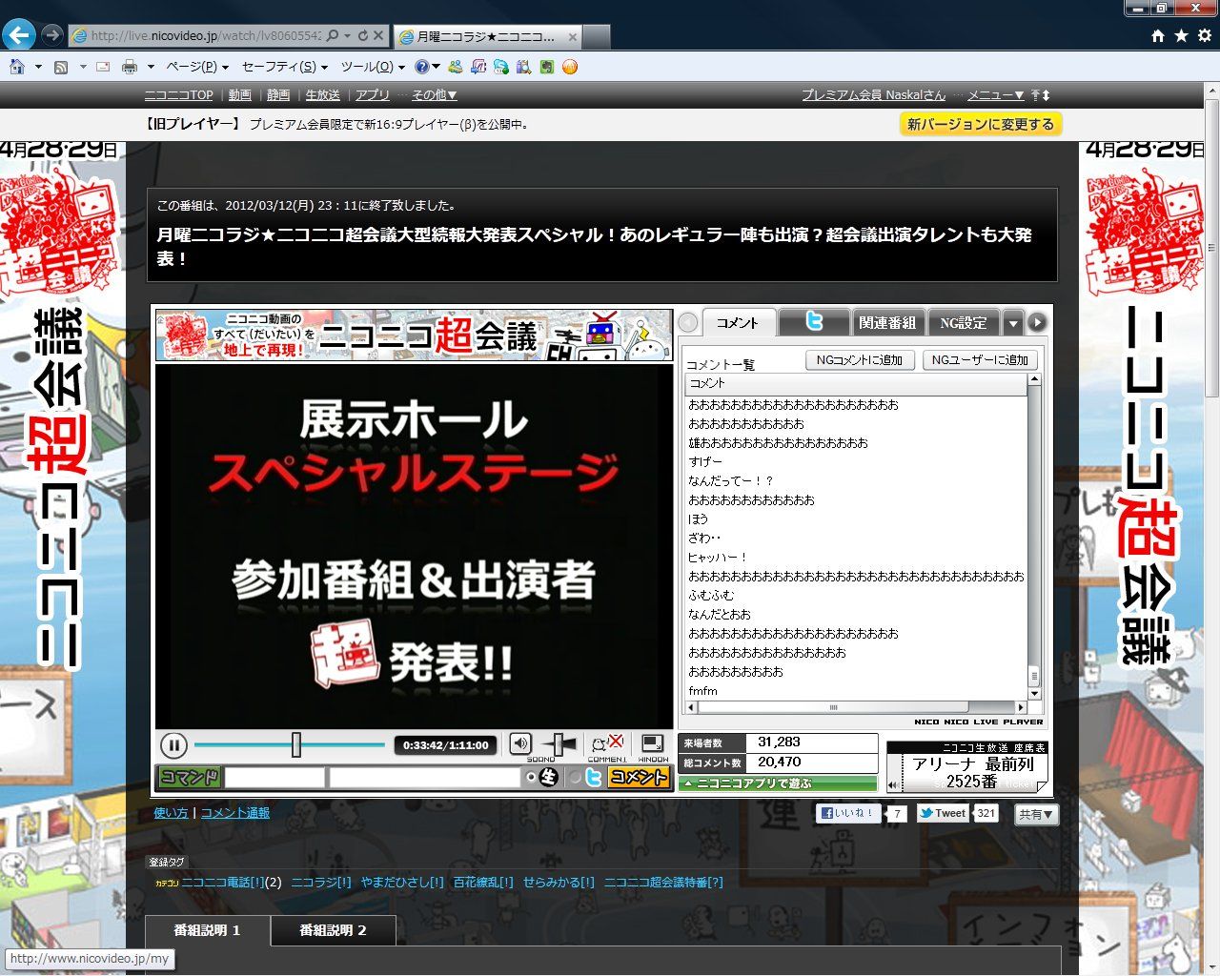This screenshot has height=976, width=1220.
Task: Refresh the page from the address bar
Action: click(362, 36)
